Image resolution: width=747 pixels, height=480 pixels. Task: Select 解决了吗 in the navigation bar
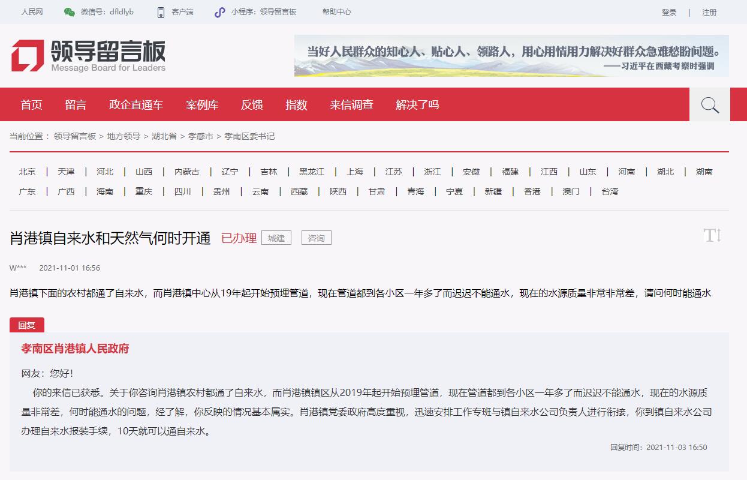(x=417, y=105)
